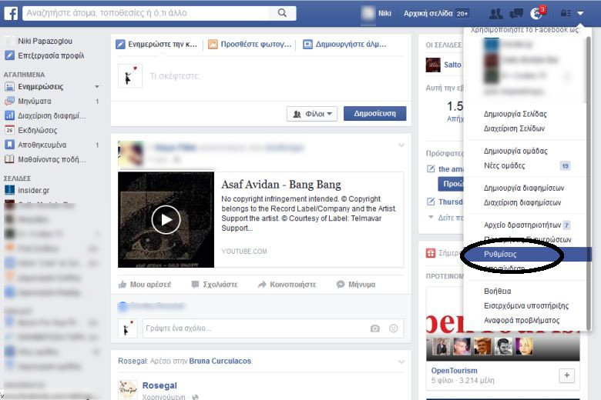Select Διαχείριση Σελίδων menu item

click(514, 128)
